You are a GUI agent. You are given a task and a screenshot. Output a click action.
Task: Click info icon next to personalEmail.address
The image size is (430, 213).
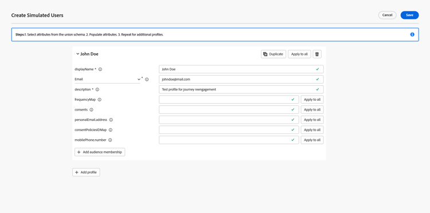coord(111,120)
